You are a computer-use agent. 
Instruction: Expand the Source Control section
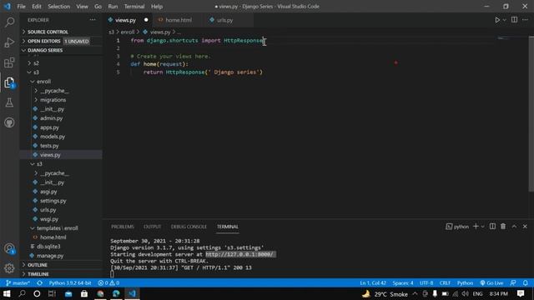(x=61, y=32)
